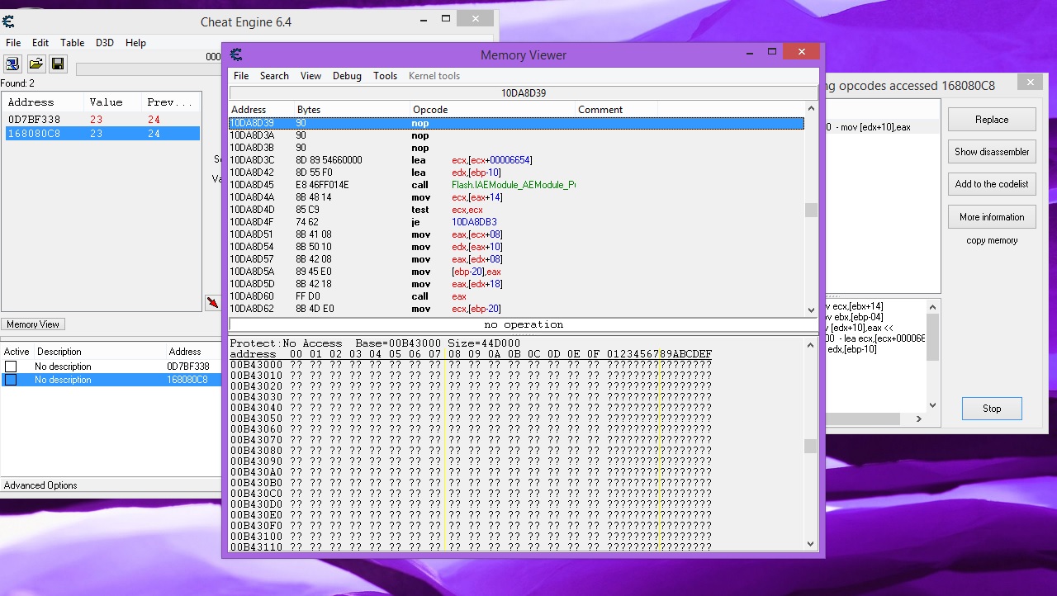Click right arrow of opcode window horizontal scrollbar
The width and height of the screenshot is (1057, 596).
point(919,419)
